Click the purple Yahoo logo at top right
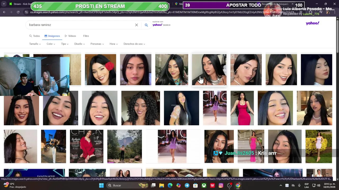339x190 pixels. click(x=313, y=23)
